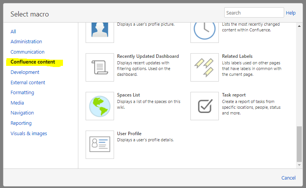The height and width of the screenshot is (188, 306).
Task: Click the 'Related Labels' title text
Action: tap(237, 56)
